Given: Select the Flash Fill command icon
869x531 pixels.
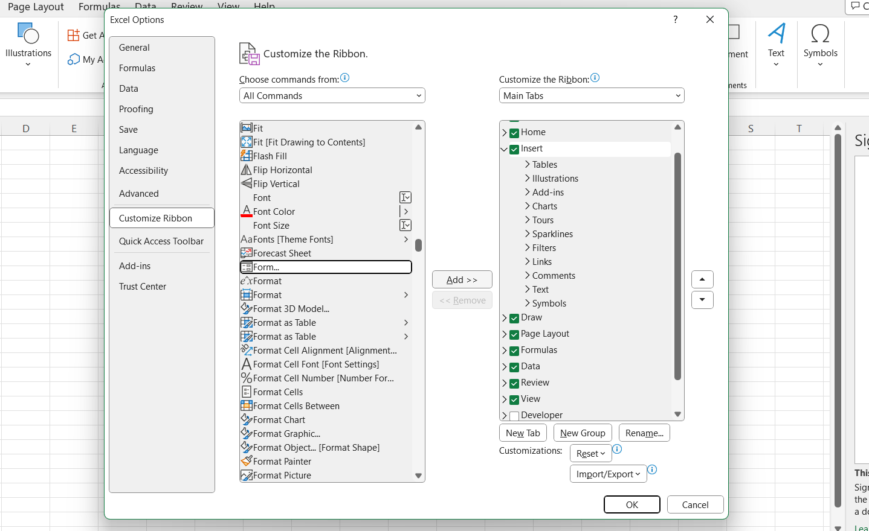Looking at the screenshot, I should (x=246, y=156).
